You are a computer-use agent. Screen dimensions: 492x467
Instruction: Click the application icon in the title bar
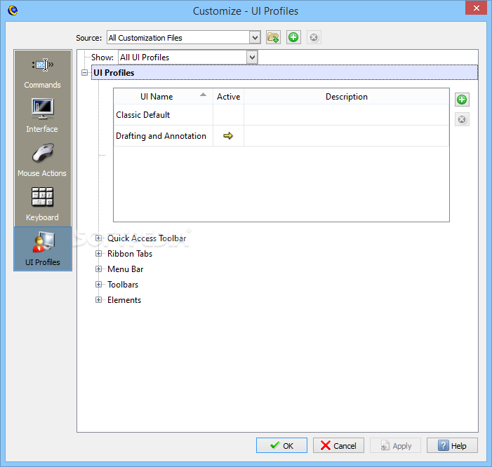pyautogui.click(x=13, y=11)
